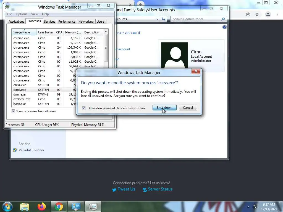Sort processes by Description column
The image size is (283, 212).
point(93,32)
